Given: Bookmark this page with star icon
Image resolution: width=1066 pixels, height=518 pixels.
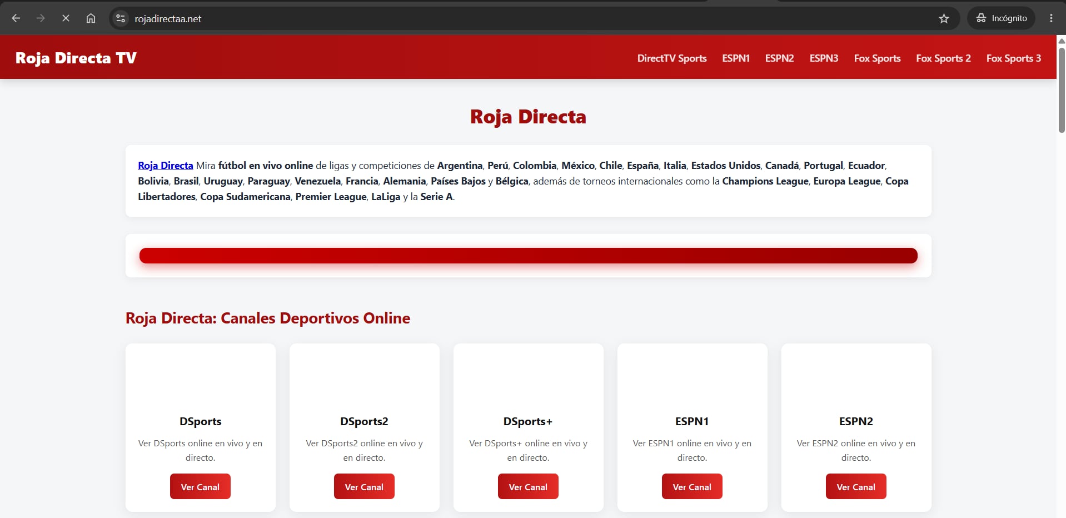Looking at the screenshot, I should (x=944, y=18).
